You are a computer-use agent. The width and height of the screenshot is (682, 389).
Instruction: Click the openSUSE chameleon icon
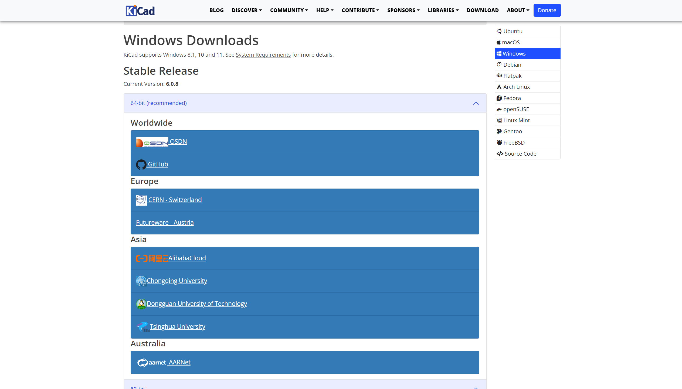tap(499, 109)
